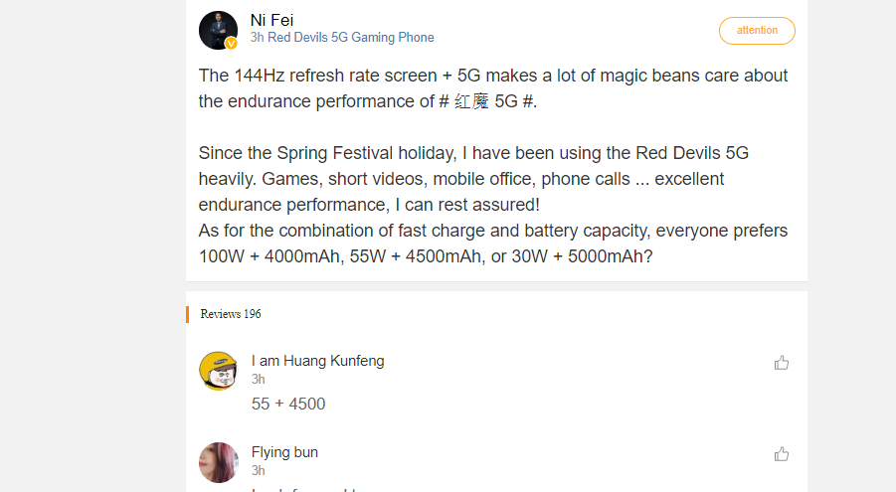This screenshot has height=492, width=896.
Task: Open Flying bun's avatar photo
Action: [219, 462]
